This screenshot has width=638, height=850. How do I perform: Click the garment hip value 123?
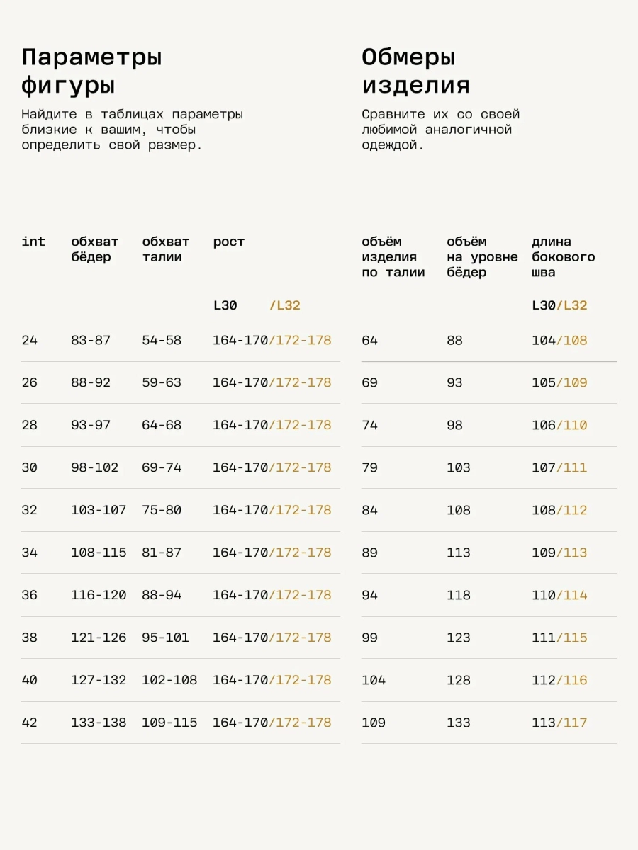(459, 637)
